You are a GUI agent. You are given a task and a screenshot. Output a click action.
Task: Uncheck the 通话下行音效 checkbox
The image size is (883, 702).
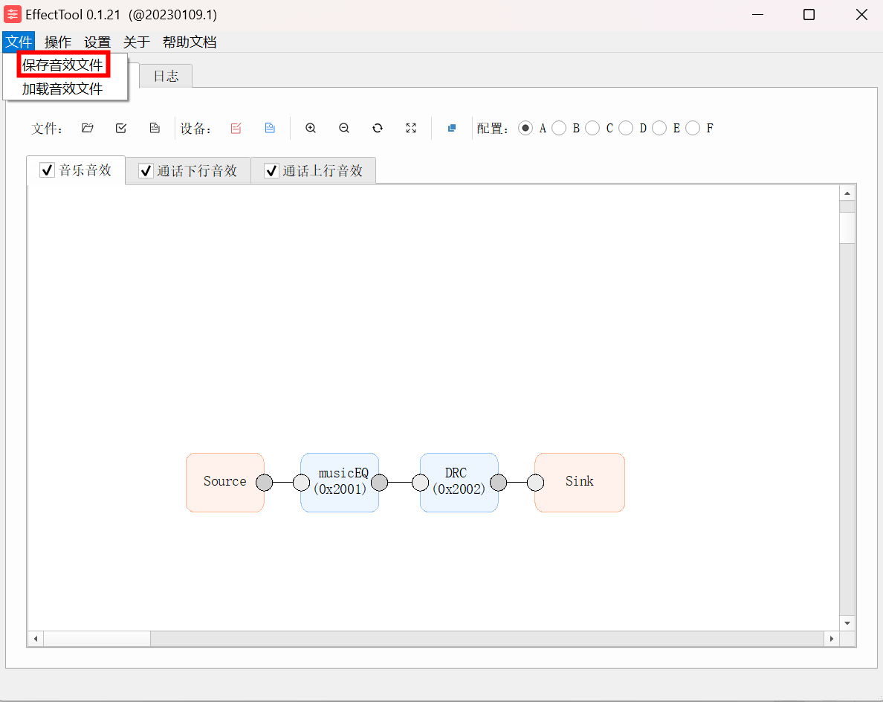146,171
